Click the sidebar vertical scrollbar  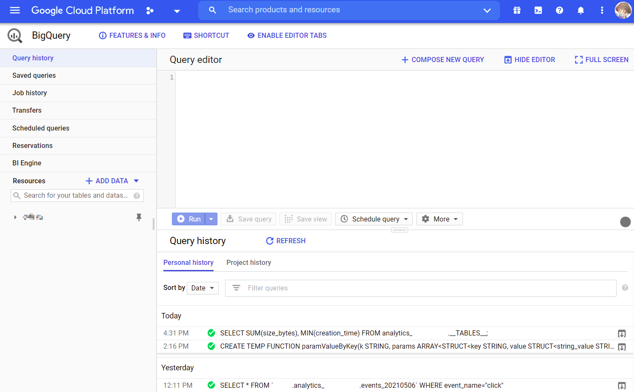click(x=154, y=224)
